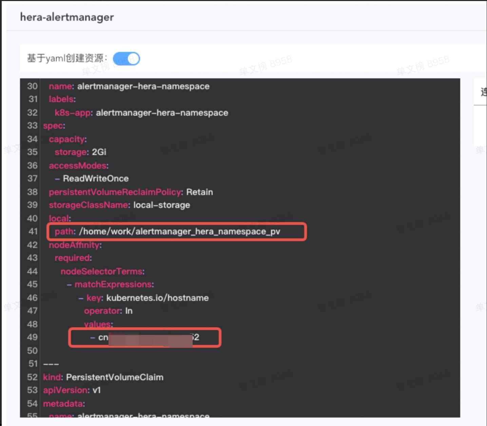487x426 pixels.
Task: Click nodeSelectorTerms: on line 44
Action: 102,271
